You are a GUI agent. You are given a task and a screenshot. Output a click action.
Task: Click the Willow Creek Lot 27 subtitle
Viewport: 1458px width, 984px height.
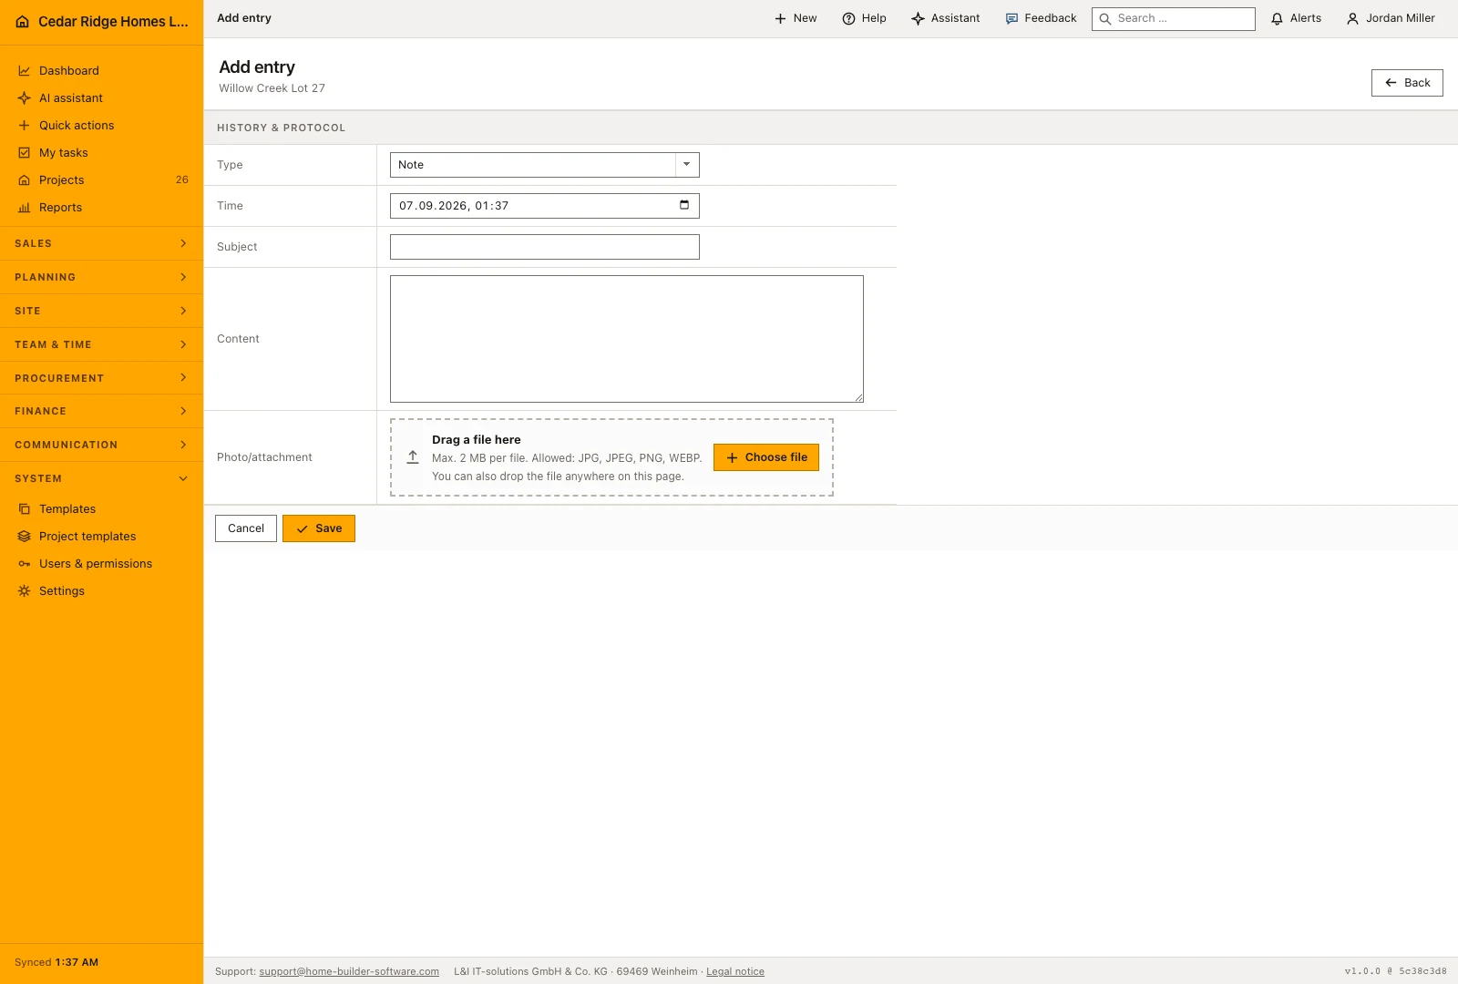[x=272, y=88]
